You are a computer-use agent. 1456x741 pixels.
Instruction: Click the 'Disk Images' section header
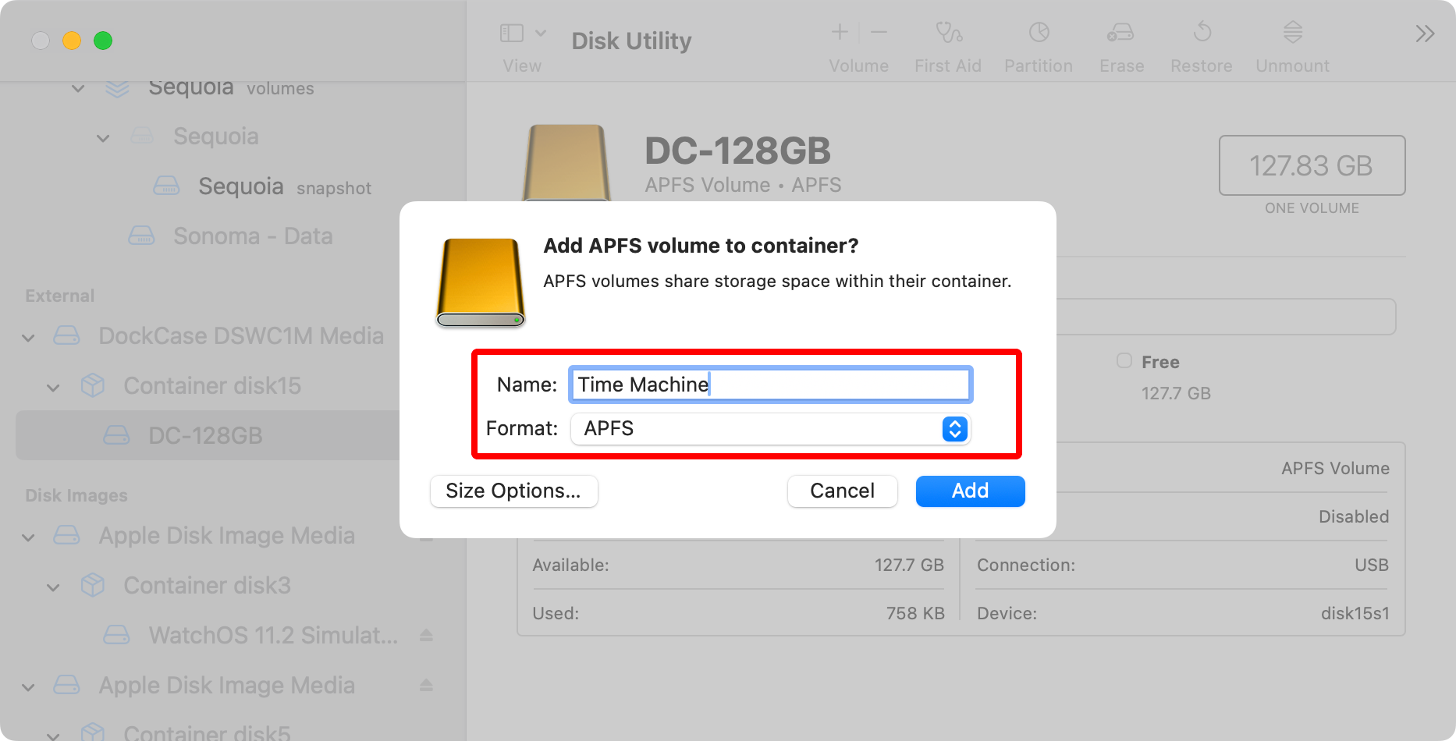click(x=76, y=496)
